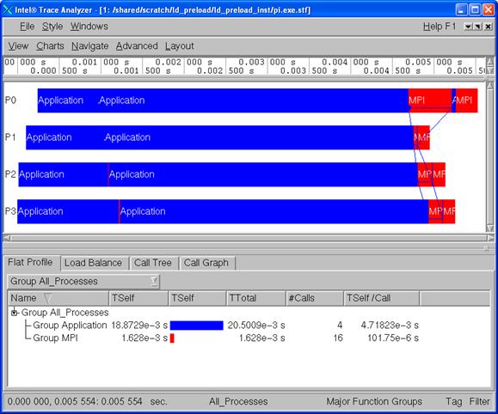Click the 4.71823e-3 s TSelf/Call value
The height and width of the screenshot is (414, 498).
tap(390, 326)
